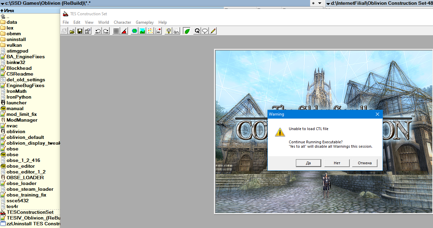Screen dimensions: 433x228
Task: Select the EngineBugFixes file
Action: tap(25, 85)
